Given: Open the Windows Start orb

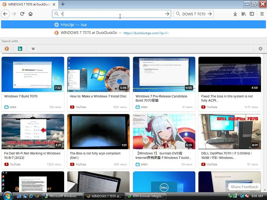Looking at the screenshot, I should click(x=8, y=196).
